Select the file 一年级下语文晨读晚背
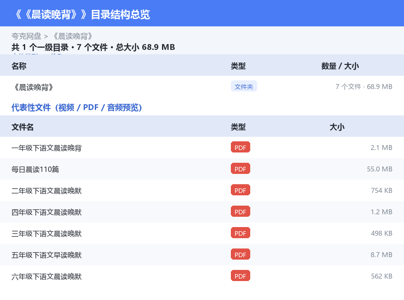This screenshot has width=404, height=300. click(47, 148)
